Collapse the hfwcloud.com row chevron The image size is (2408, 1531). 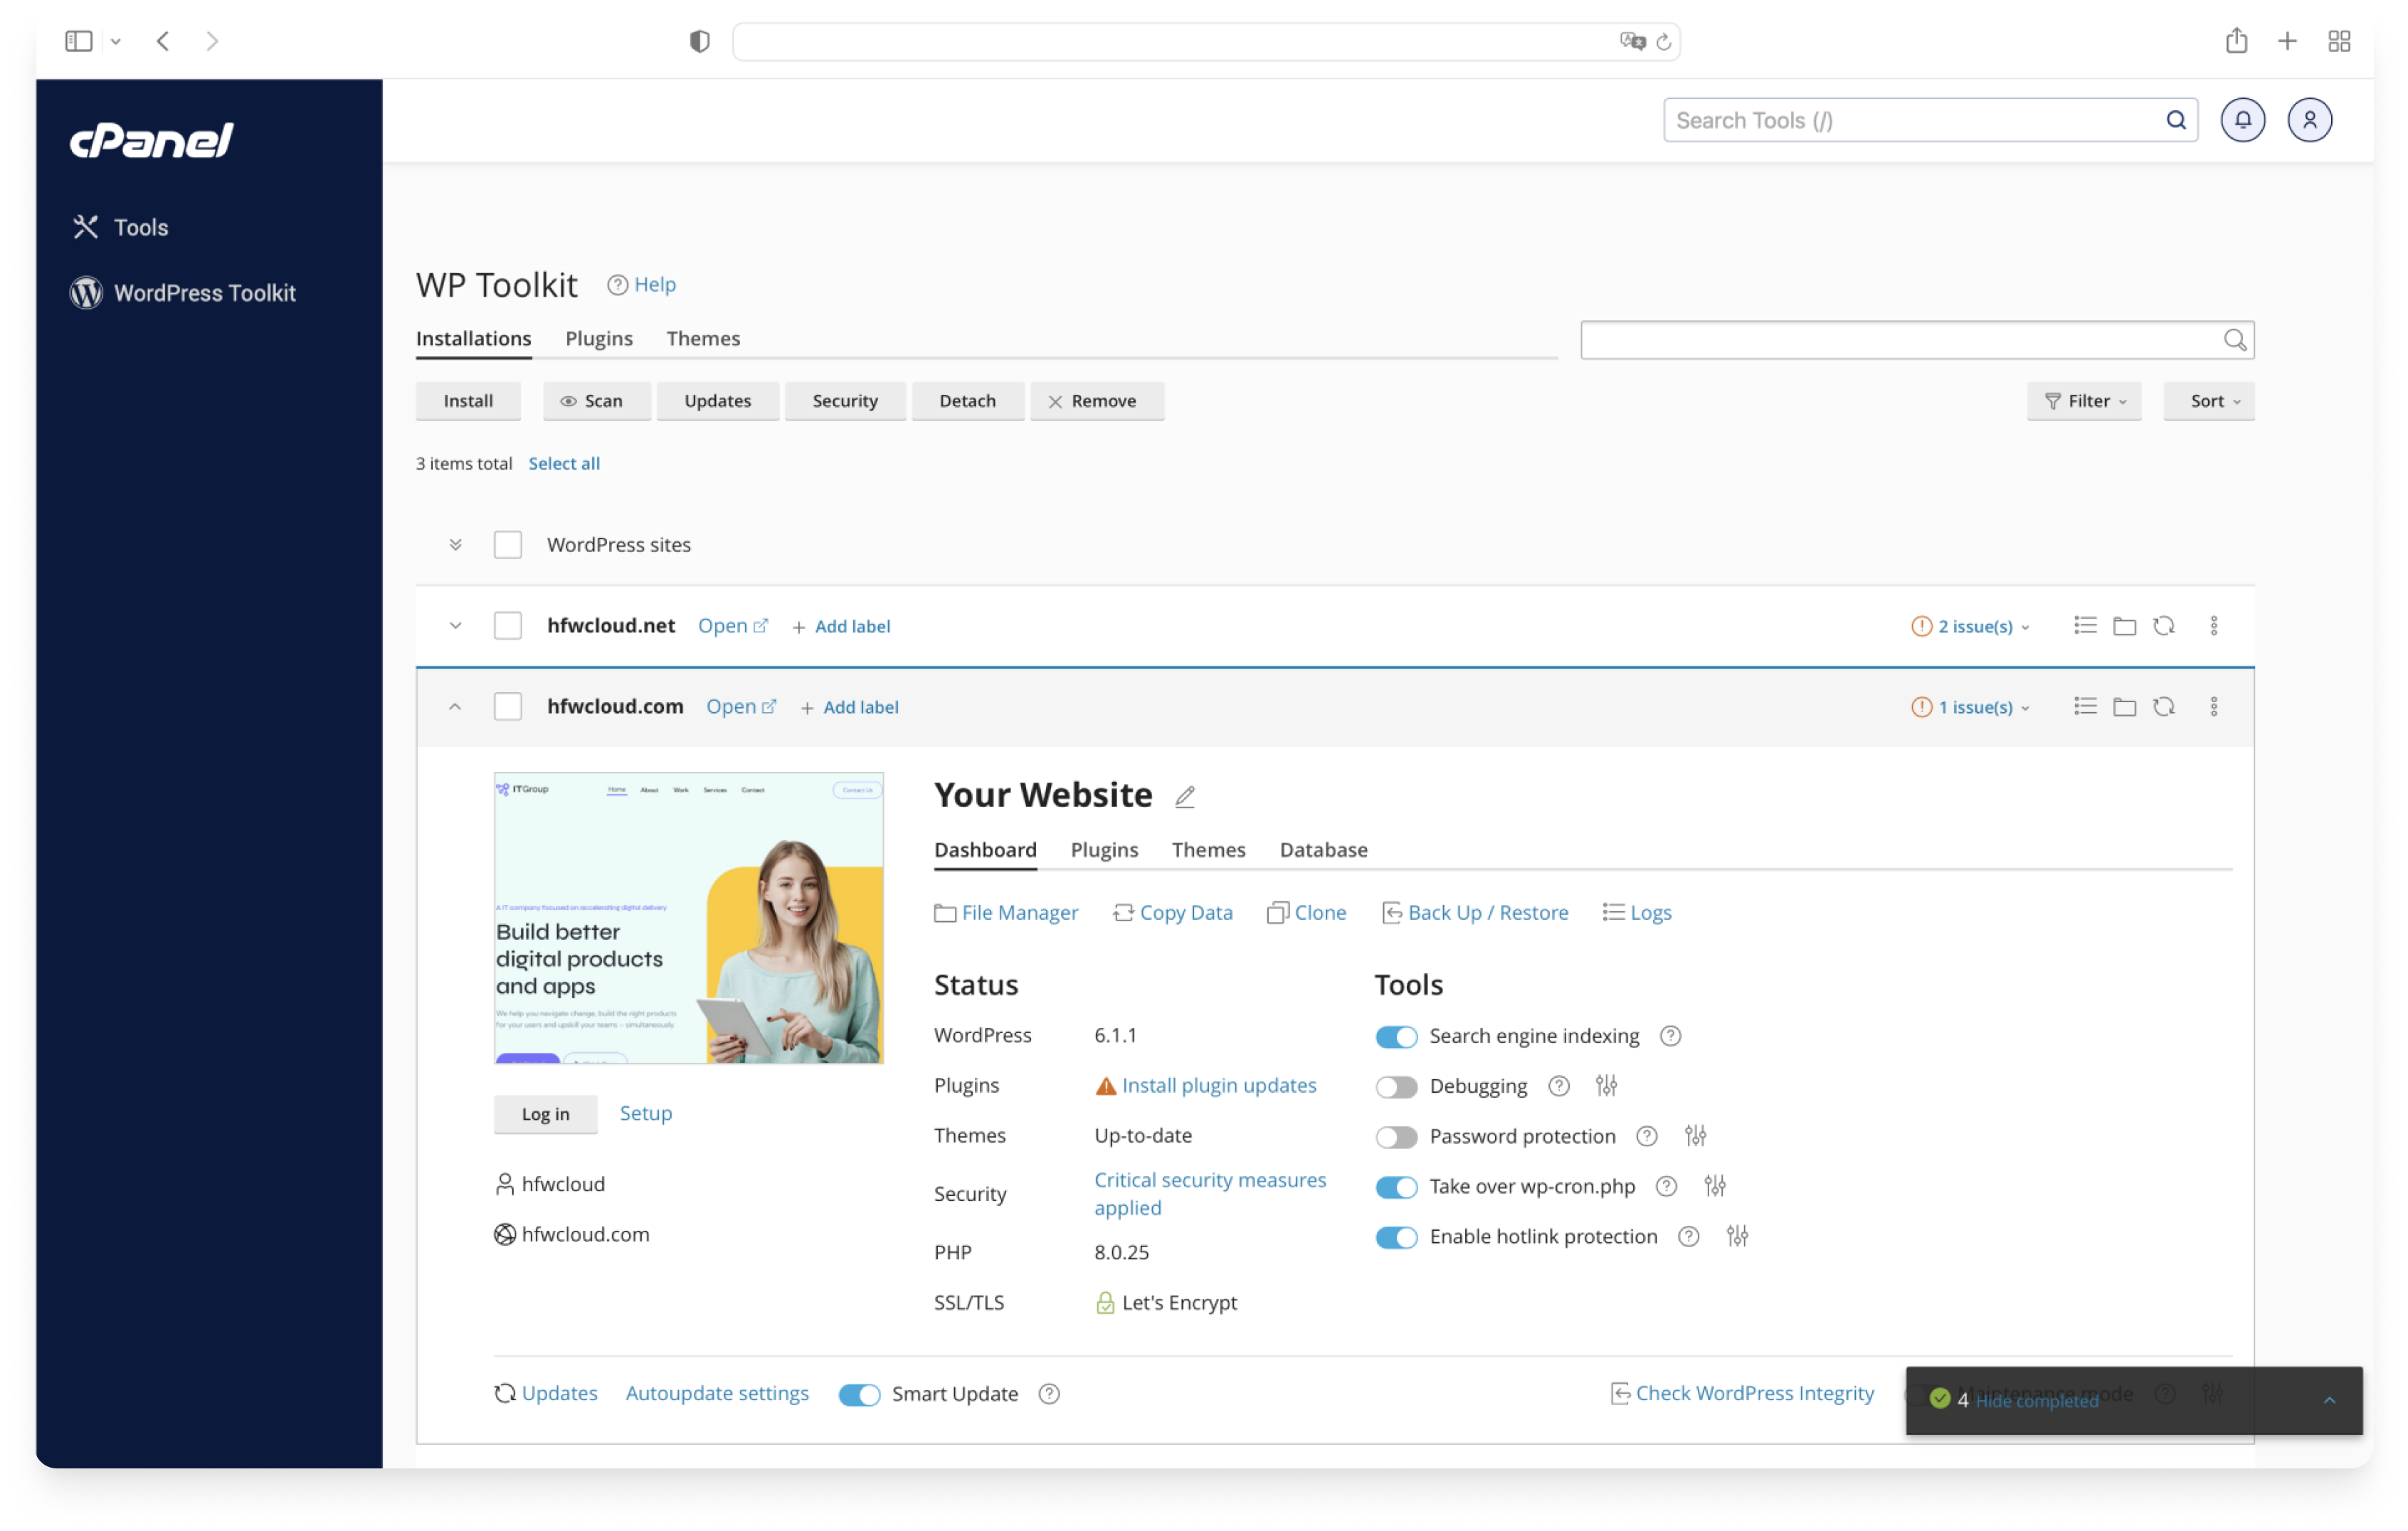click(x=455, y=706)
